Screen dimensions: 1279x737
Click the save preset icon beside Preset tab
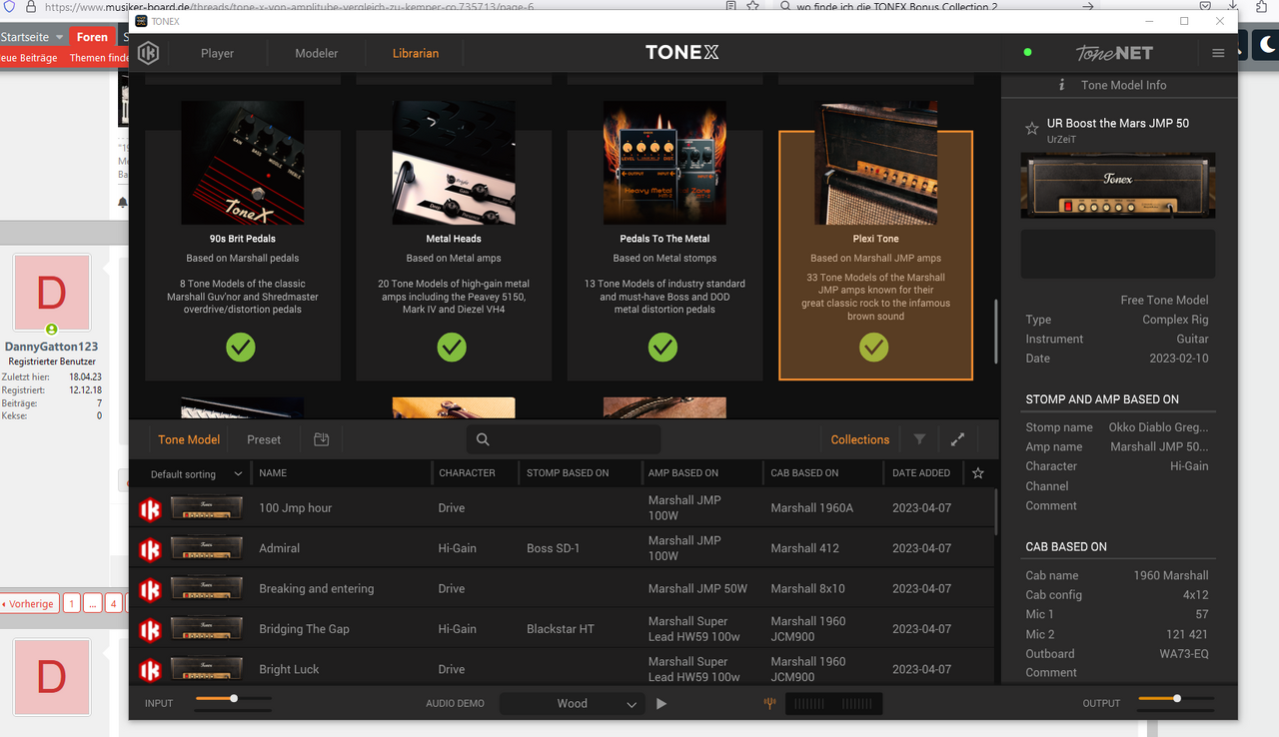pos(321,439)
